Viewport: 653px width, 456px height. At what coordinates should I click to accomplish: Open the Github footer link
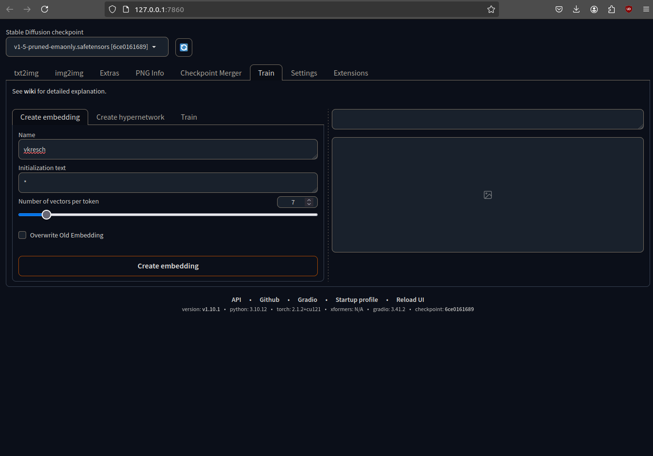tap(269, 300)
